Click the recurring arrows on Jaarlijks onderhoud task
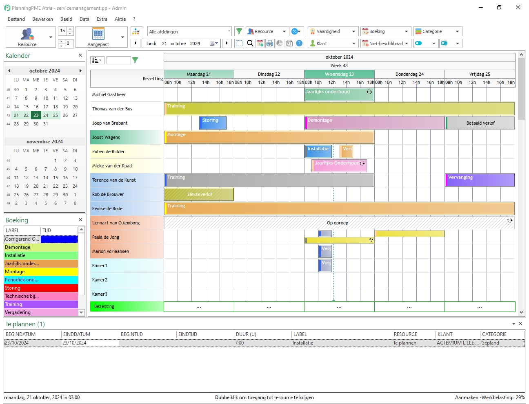 coord(369,92)
